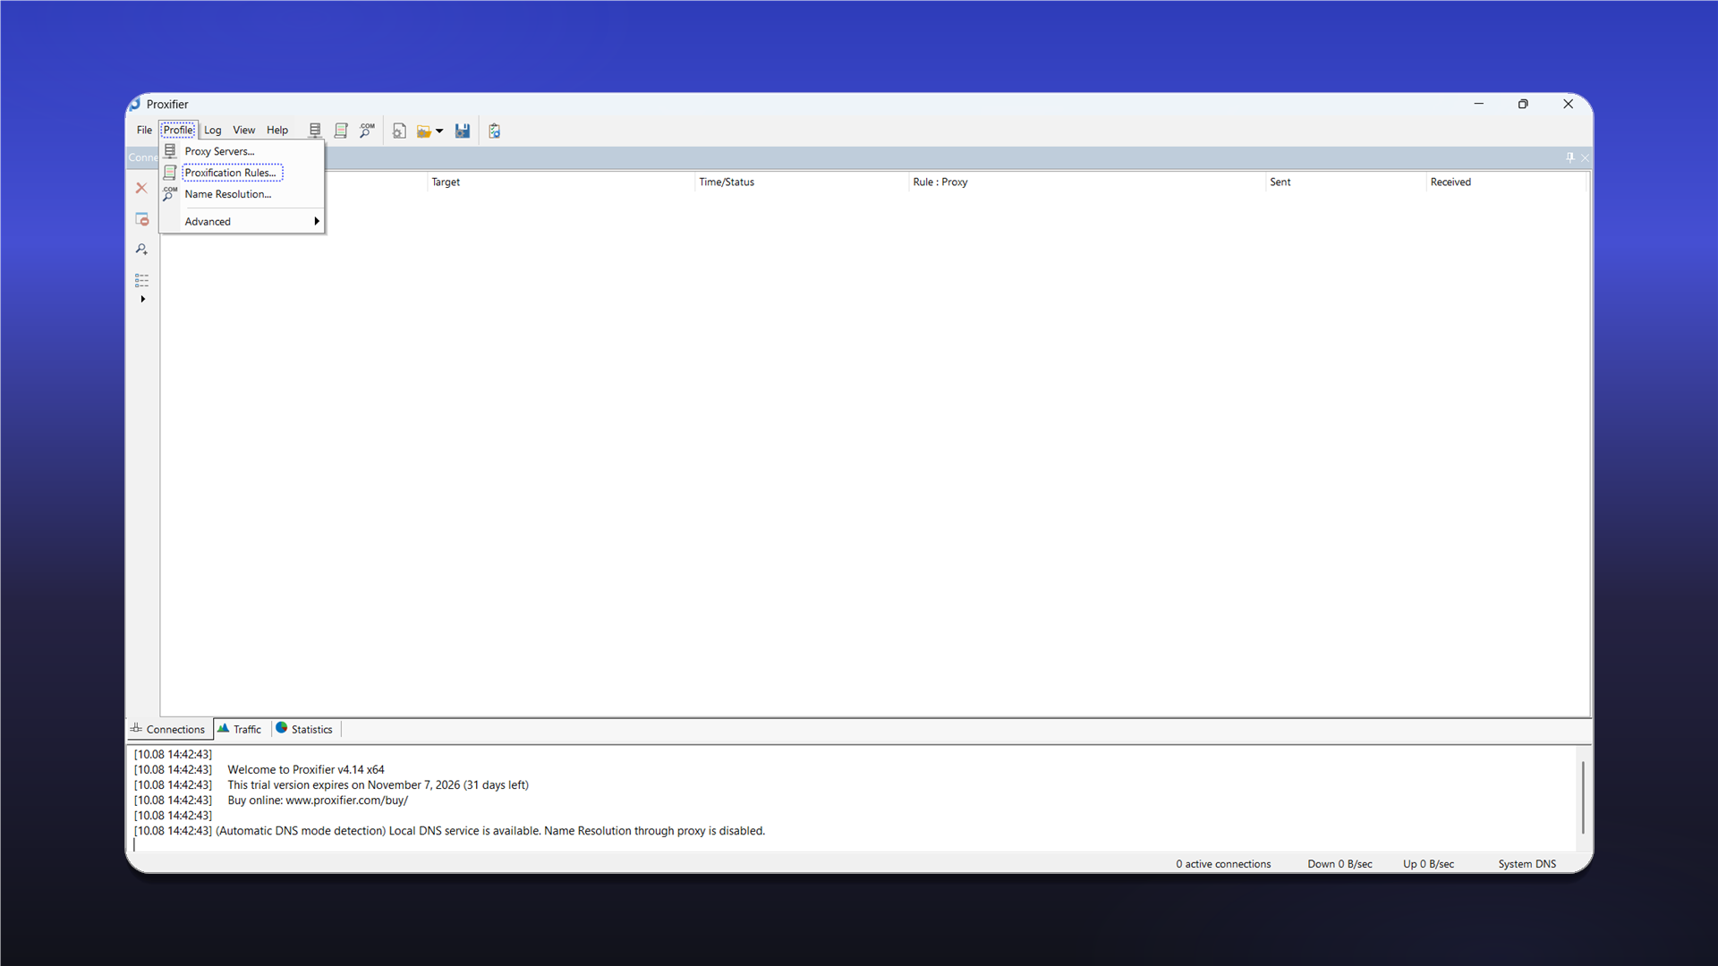Click the Open Profile folder icon
Screen dimensions: 1718x966
click(x=424, y=131)
